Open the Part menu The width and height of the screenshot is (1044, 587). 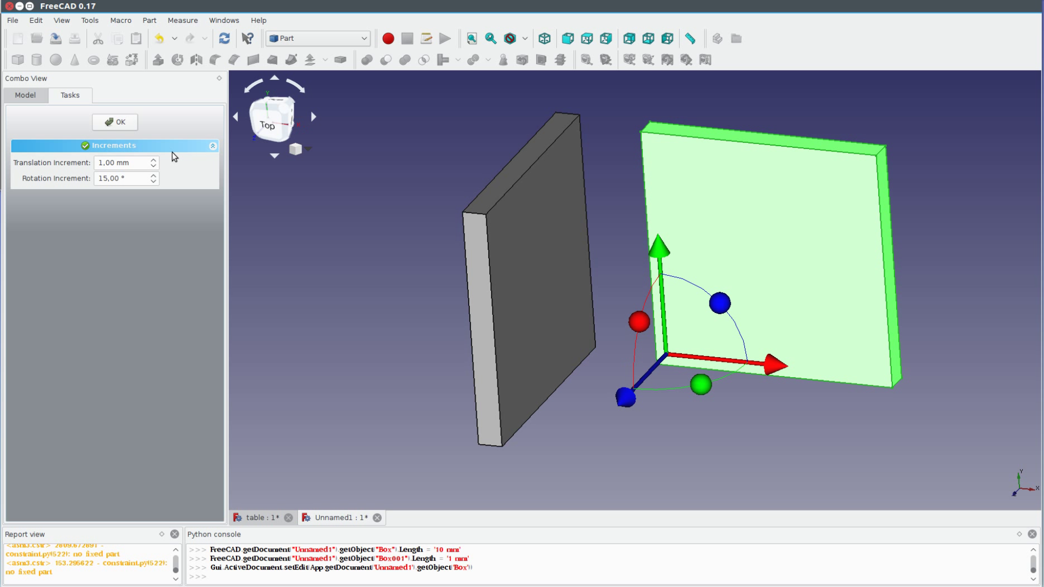tap(149, 20)
